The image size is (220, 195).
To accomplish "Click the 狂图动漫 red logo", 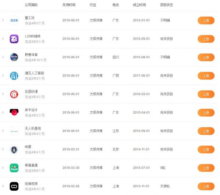I will coord(14,94).
